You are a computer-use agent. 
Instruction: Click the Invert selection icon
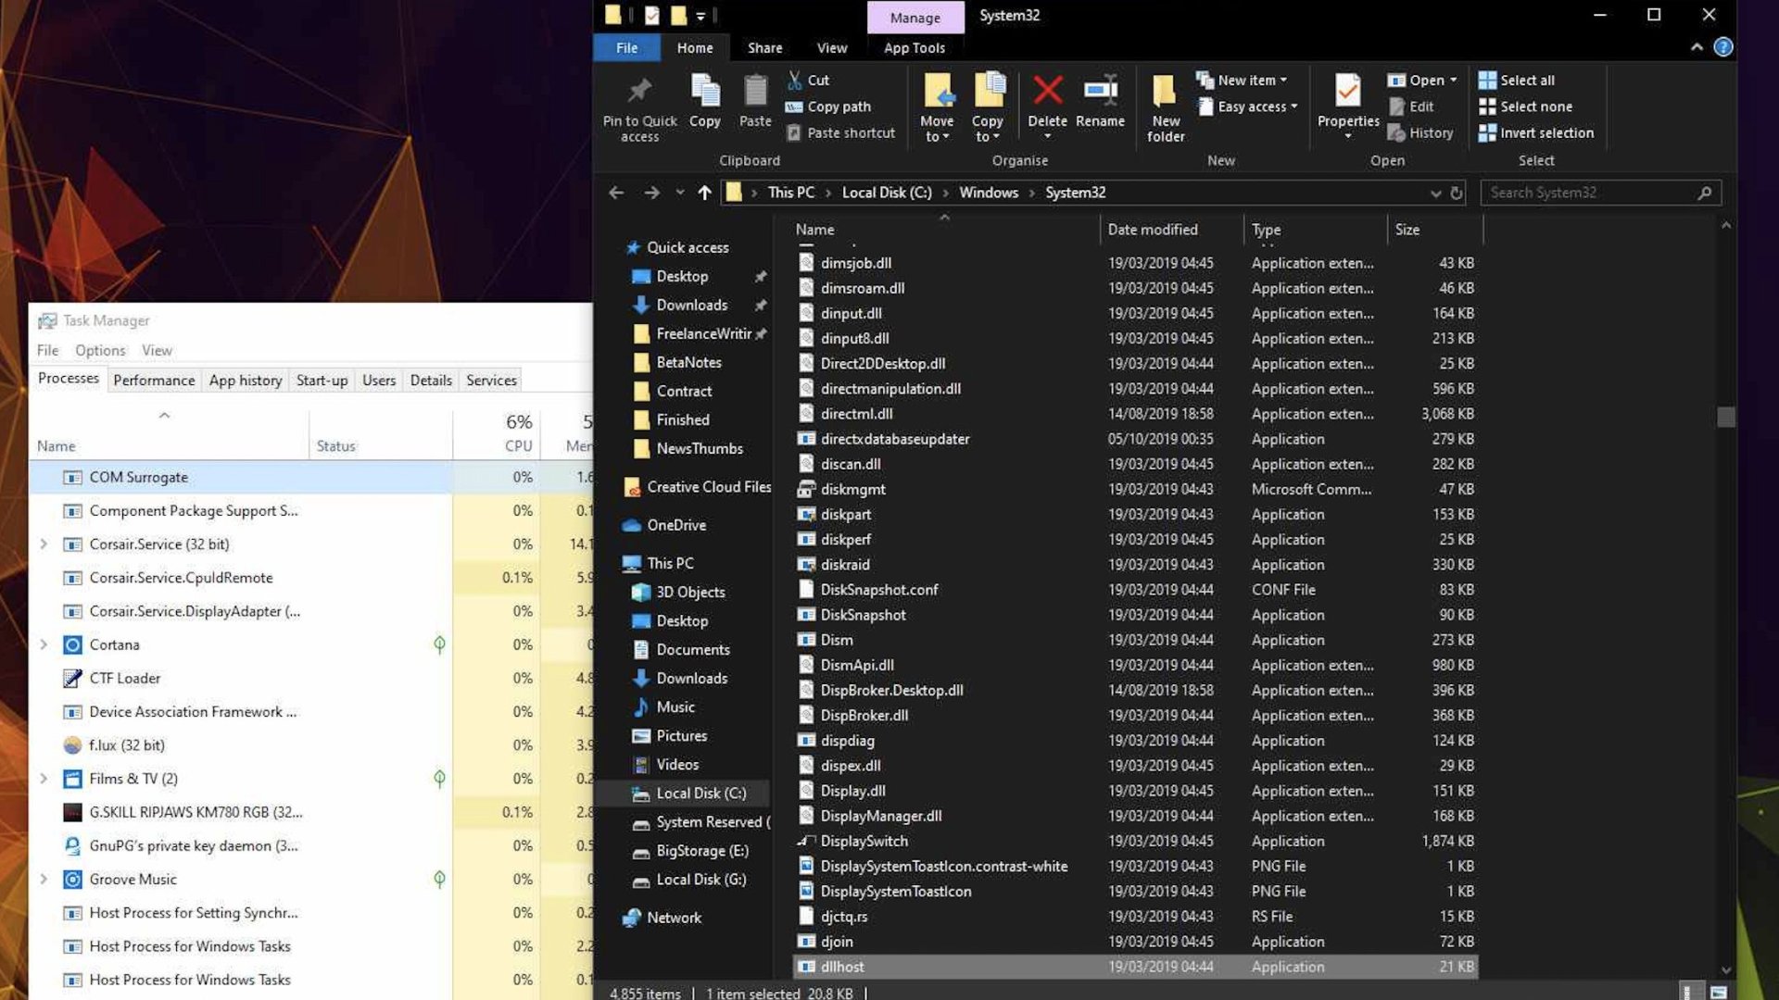click(1490, 133)
